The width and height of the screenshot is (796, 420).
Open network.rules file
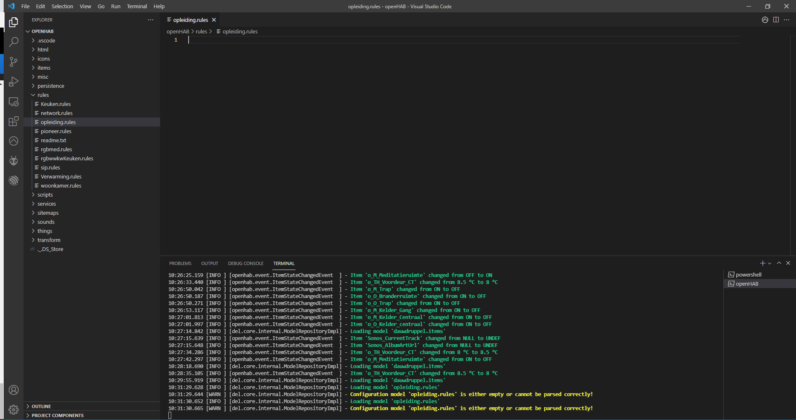pos(92,113)
